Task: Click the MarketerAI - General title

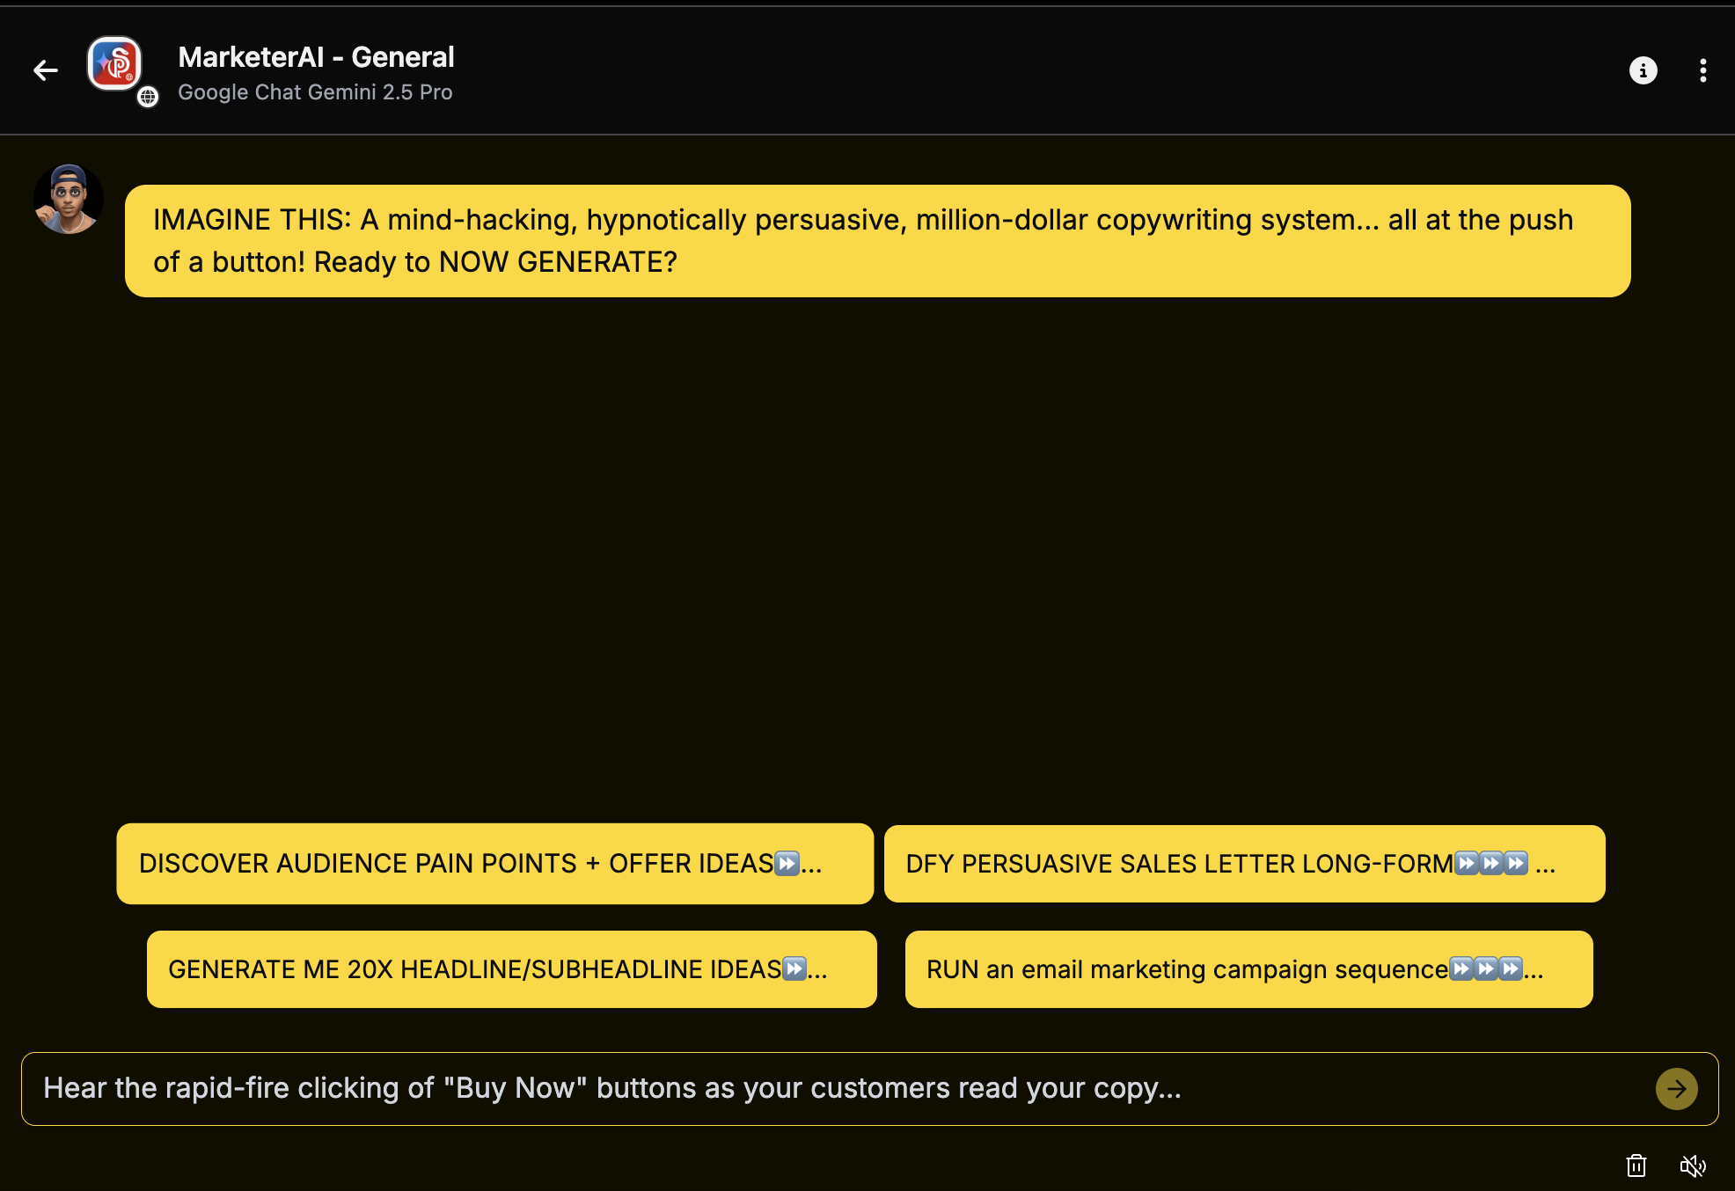Action: point(316,57)
